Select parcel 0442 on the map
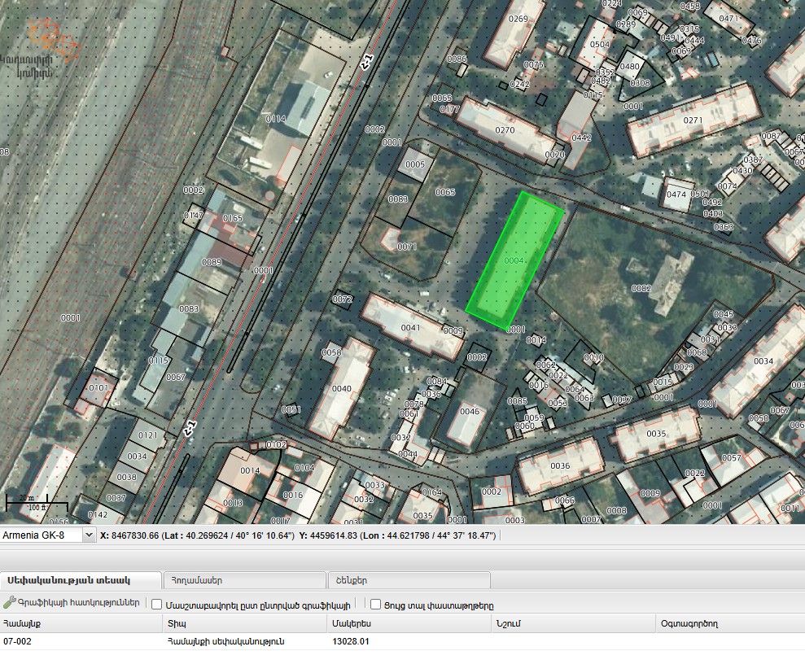 tap(581, 138)
